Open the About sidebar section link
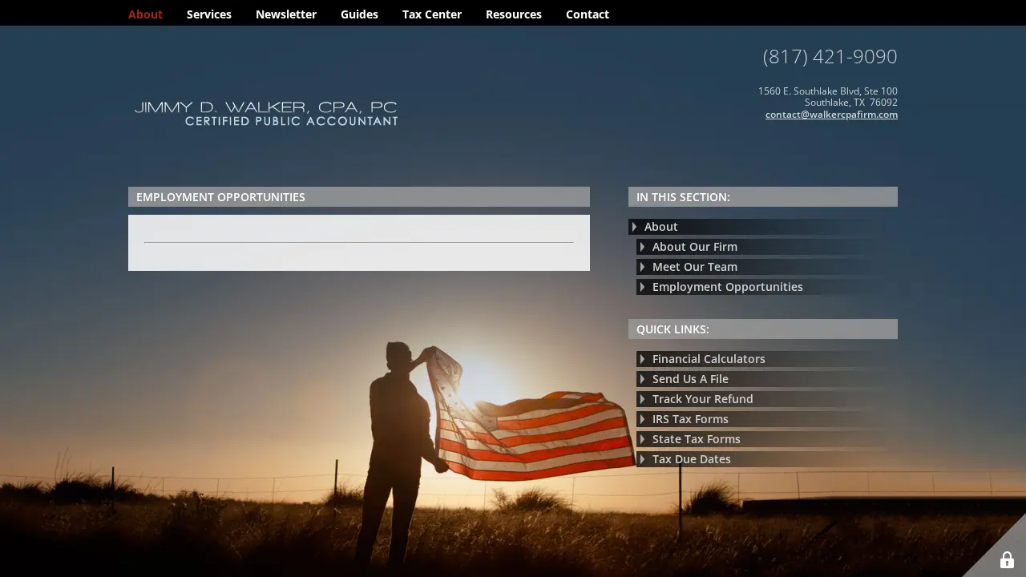 (763, 227)
